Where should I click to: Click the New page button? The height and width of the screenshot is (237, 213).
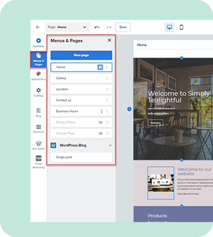(x=81, y=55)
